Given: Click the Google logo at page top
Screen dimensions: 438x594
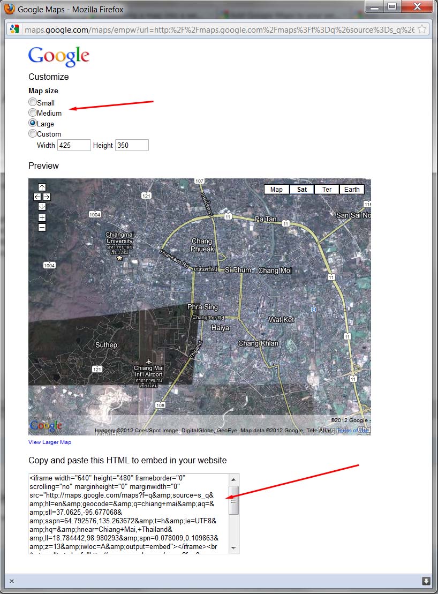Looking at the screenshot, I should click(x=59, y=56).
